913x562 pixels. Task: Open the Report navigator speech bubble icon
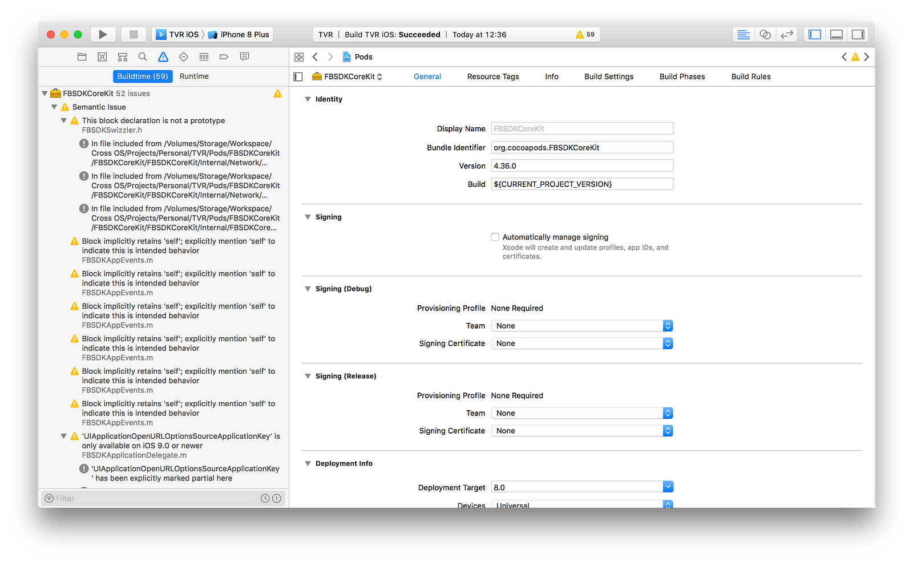[244, 56]
